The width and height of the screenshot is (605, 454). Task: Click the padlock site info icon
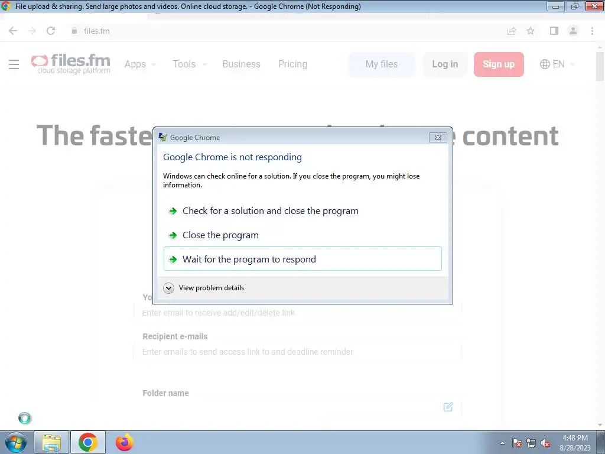(74, 31)
